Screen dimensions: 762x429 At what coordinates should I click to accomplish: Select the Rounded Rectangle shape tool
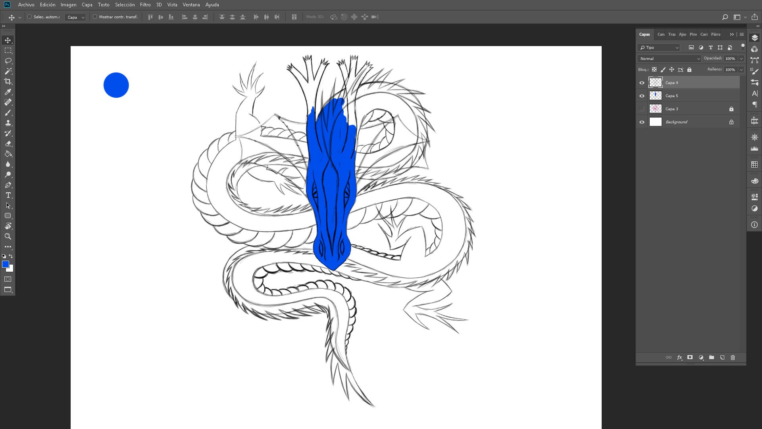(x=8, y=216)
